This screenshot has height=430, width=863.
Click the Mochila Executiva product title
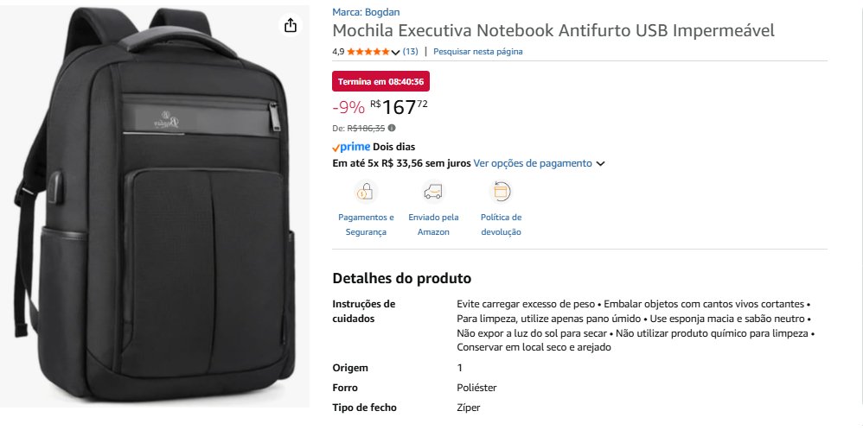point(553,31)
